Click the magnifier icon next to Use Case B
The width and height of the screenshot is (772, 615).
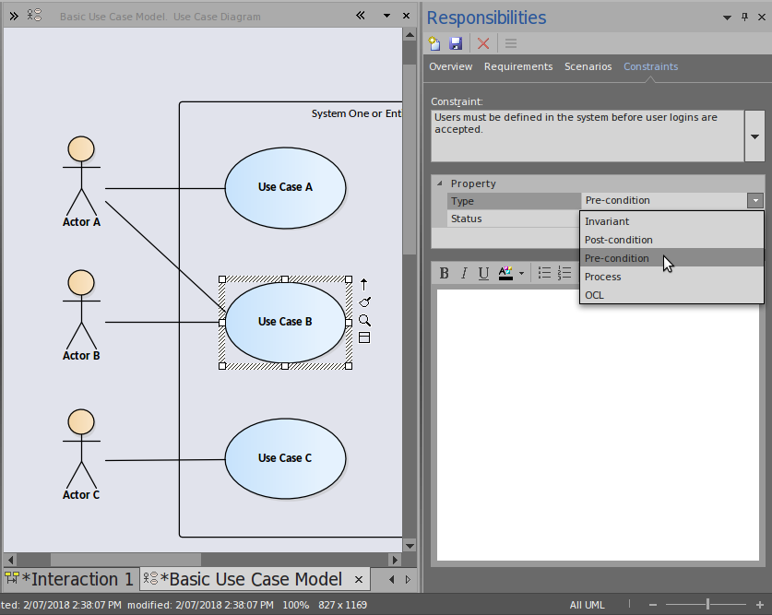[364, 320]
